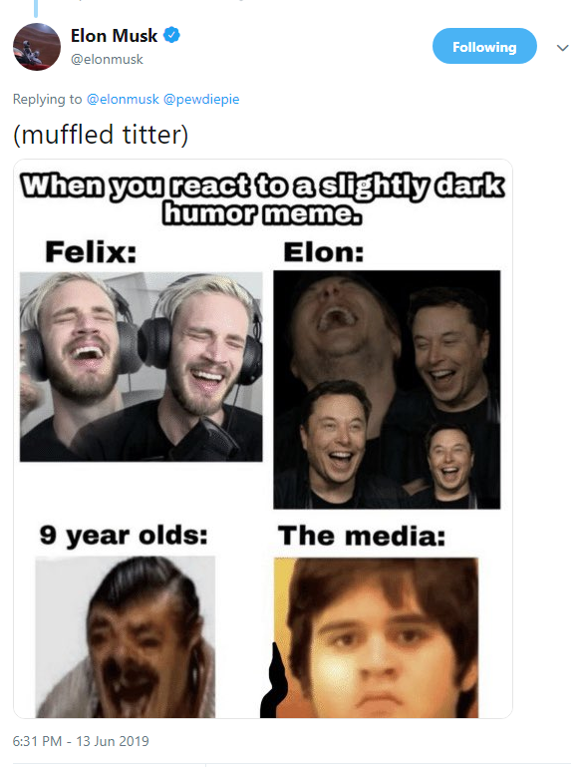Image resolution: width=582 pixels, height=767 pixels.
Task: Click the "Felix:" label in the meme
Action: [x=91, y=252]
